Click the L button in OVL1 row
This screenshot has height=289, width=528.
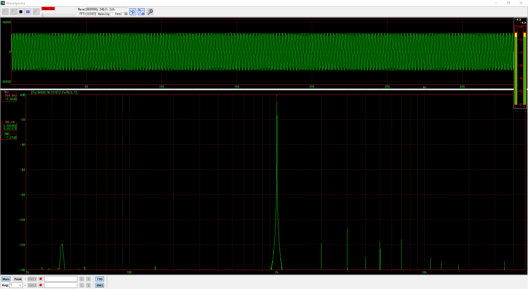pos(82,279)
